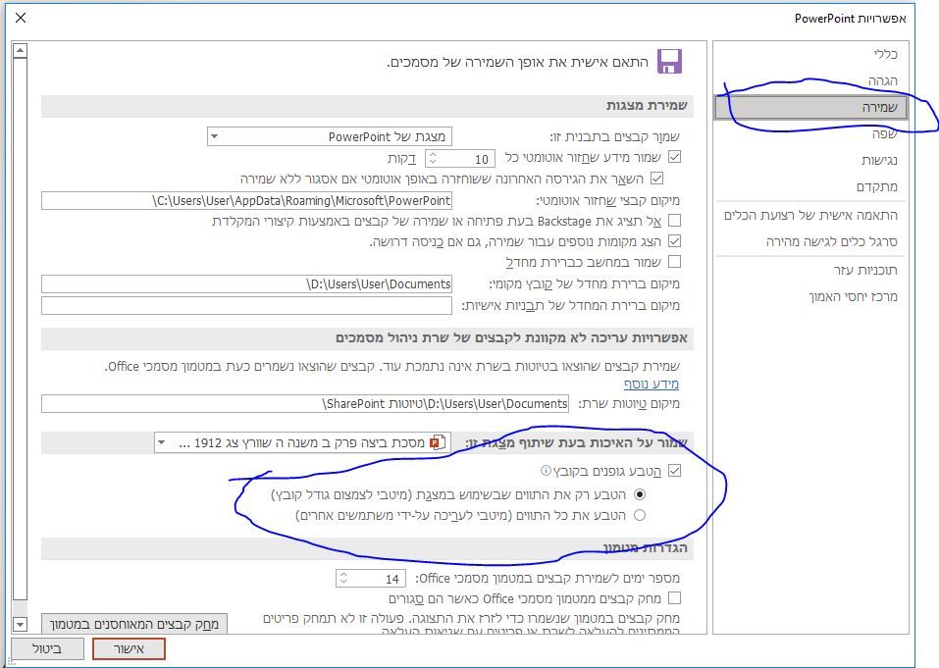Click the vertical scrollbar thumb
The height and width of the screenshot is (668, 939).
pos(20,329)
